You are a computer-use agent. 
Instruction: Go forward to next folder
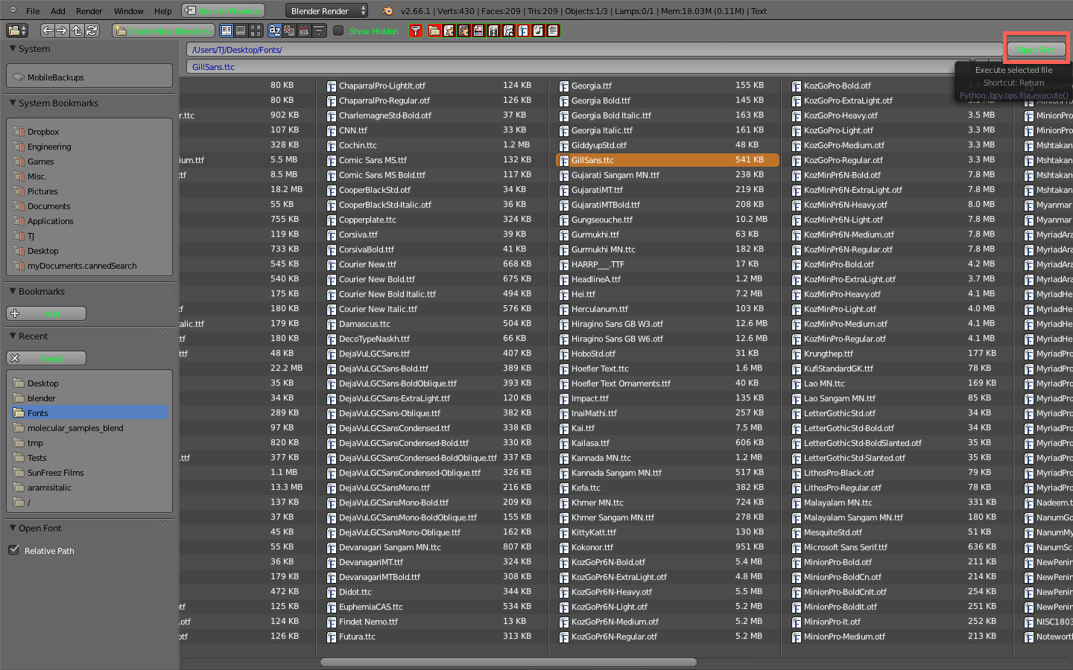pyautogui.click(x=62, y=31)
